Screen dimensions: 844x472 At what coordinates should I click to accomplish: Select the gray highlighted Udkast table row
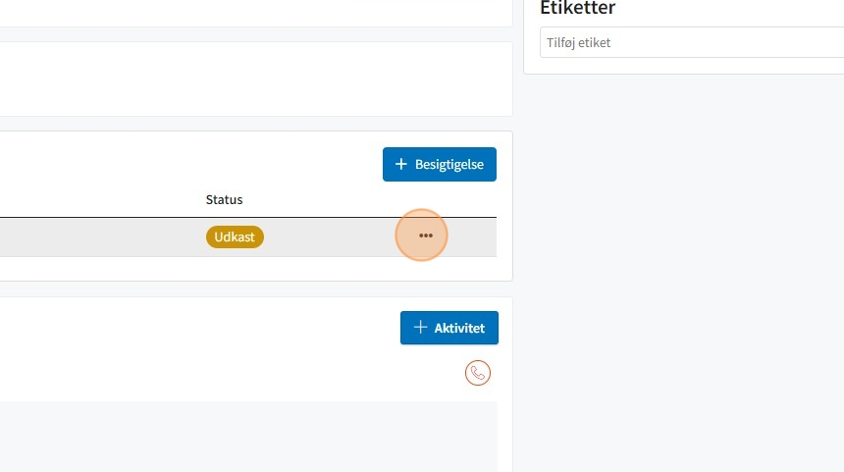click(248, 236)
